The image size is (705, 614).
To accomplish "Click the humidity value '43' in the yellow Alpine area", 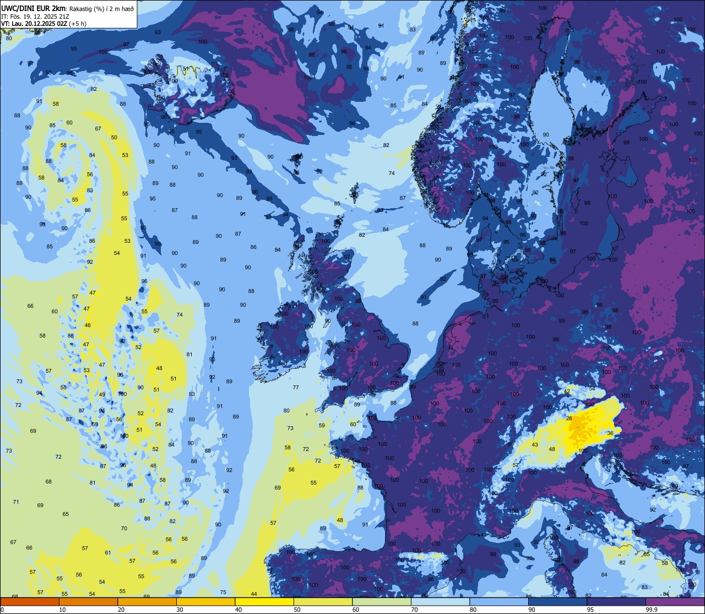I will click(535, 445).
